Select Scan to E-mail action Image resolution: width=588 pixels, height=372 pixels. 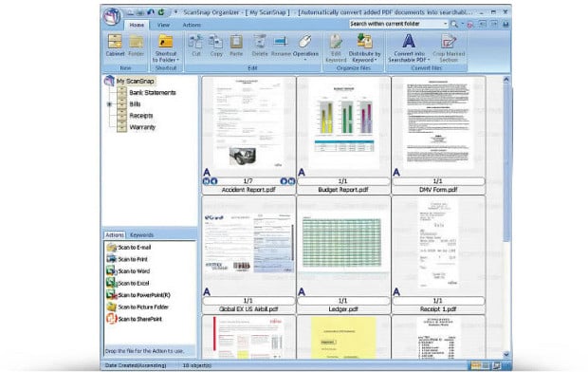(x=129, y=248)
